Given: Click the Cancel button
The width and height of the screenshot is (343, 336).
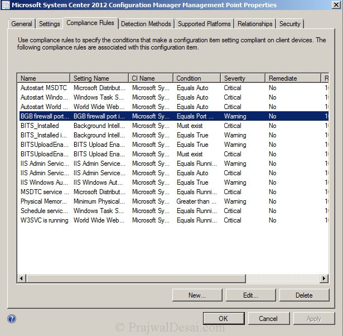Looking at the screenshot, I should 268,319.
